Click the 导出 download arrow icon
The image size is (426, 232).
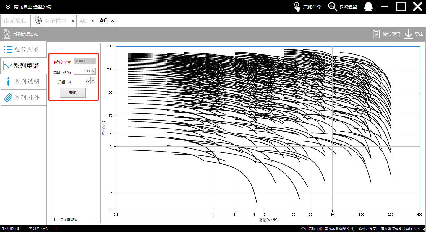click(408, 34)
